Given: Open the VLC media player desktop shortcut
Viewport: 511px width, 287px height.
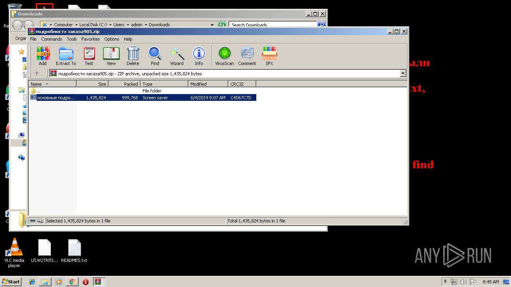Looking at the screenshot, I should click(x=14, y=253).
